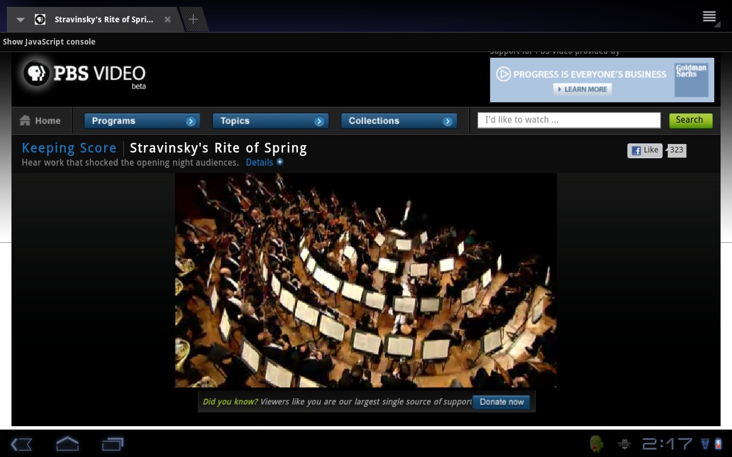Select the Stravinsky's Rite of Spring tab
732x457 pixels.
[x=103, y=19]
